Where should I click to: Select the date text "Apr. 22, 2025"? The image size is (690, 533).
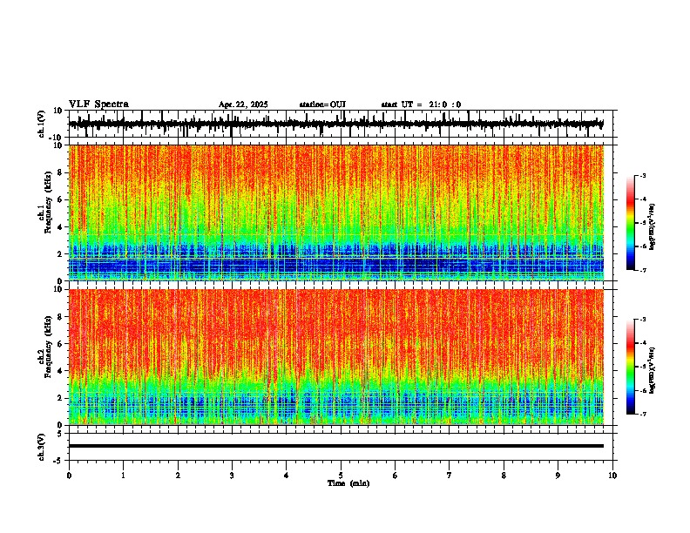coord(243,105)
